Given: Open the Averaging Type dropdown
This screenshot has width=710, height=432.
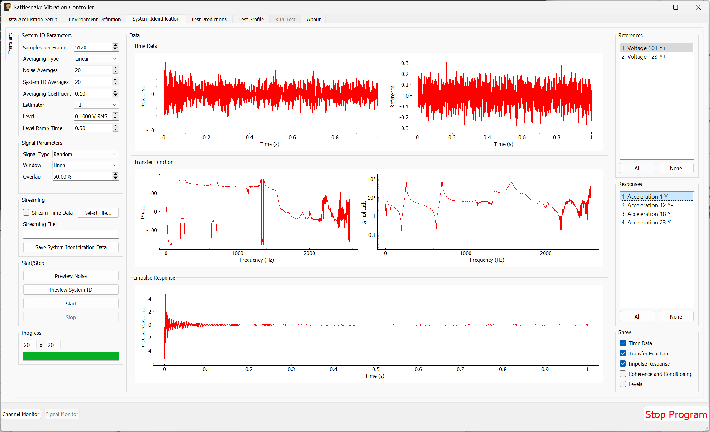Looking at the screenshot, I should tap(96, 58).
